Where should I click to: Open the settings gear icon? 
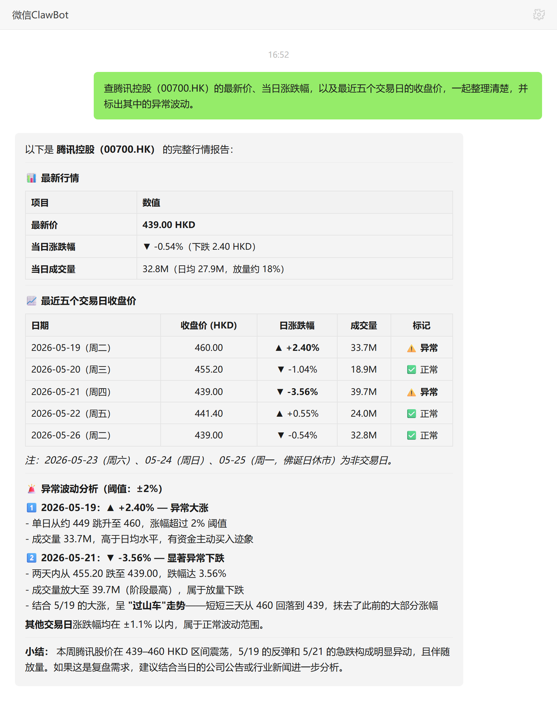[x=539, y=15]
